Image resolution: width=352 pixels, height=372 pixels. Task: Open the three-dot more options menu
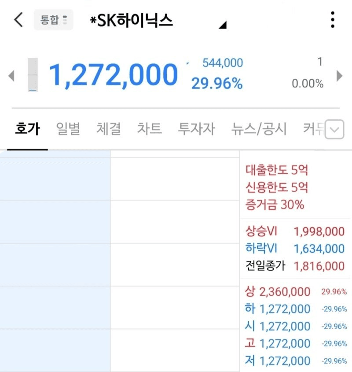click(333, 20)
